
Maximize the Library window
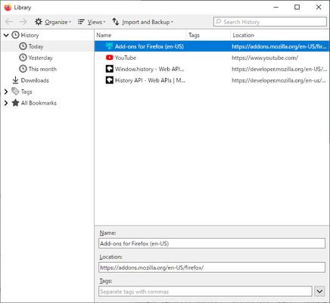point(297,7)
